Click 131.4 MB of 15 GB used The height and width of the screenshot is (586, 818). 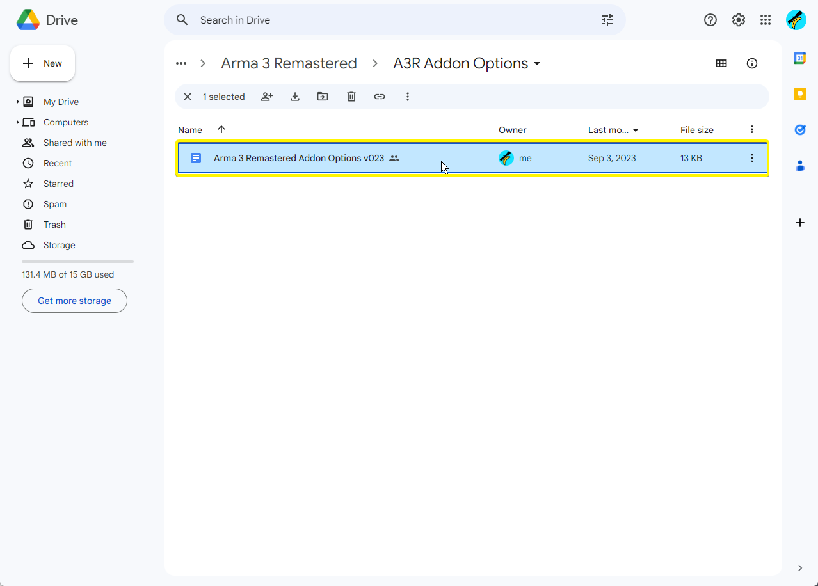[x=68, y=274]
